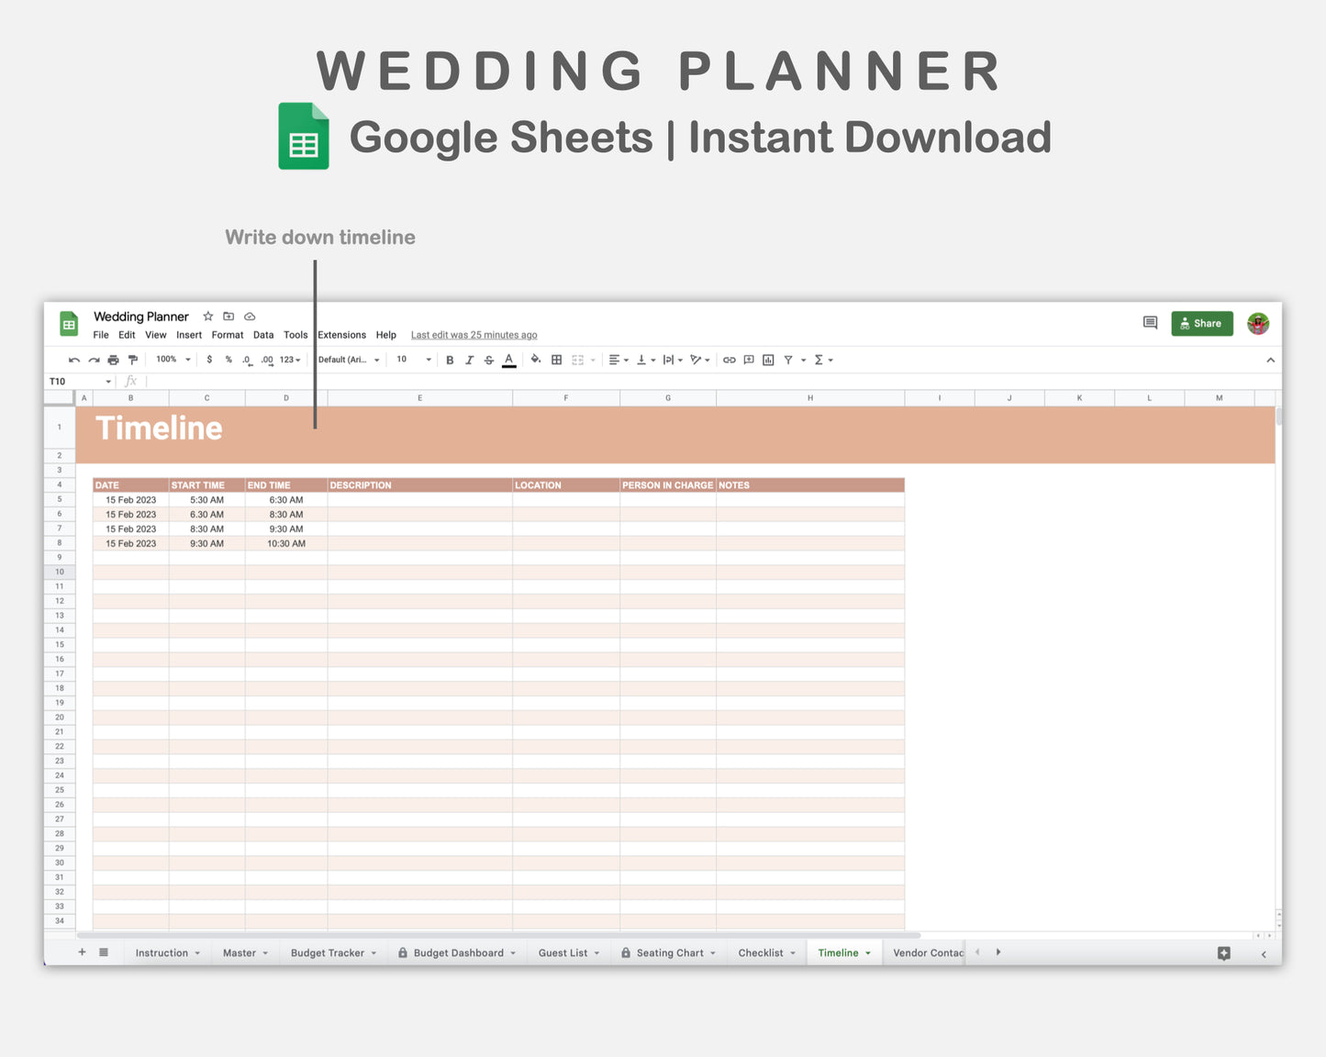Open the font size dropdown
This screenshot has width=1326, height=1057.
coord(411,359)
